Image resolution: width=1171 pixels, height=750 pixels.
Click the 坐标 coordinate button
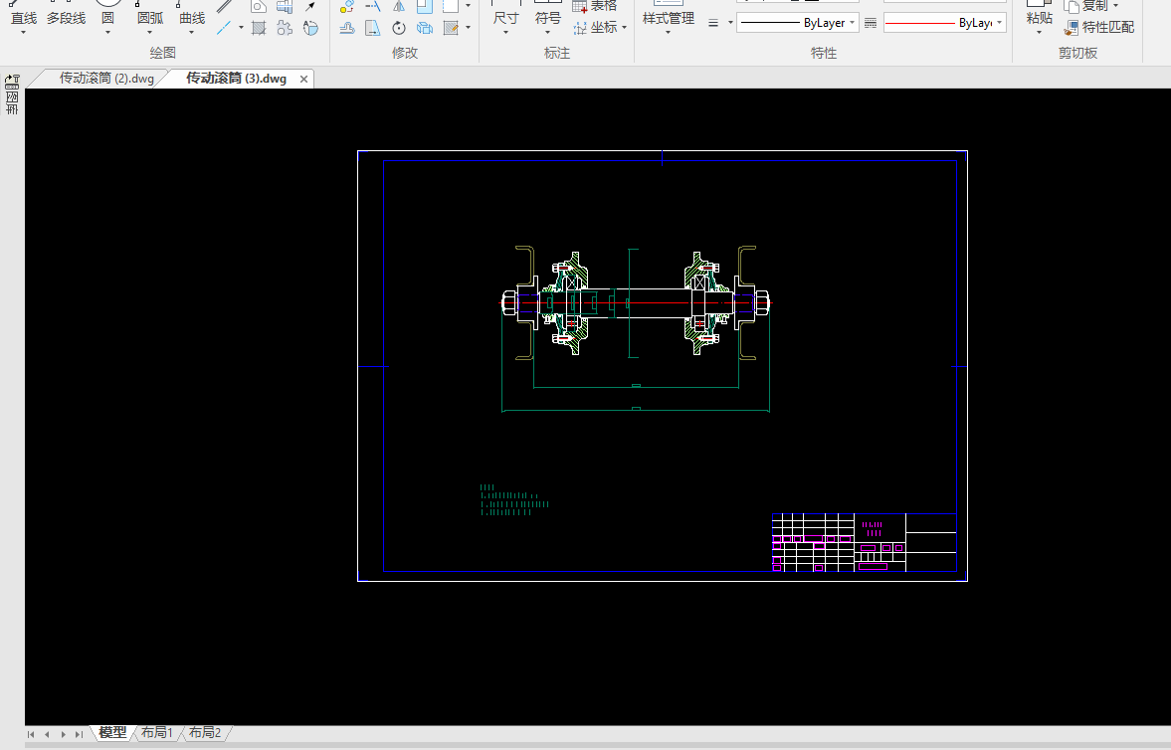(600, 28)
